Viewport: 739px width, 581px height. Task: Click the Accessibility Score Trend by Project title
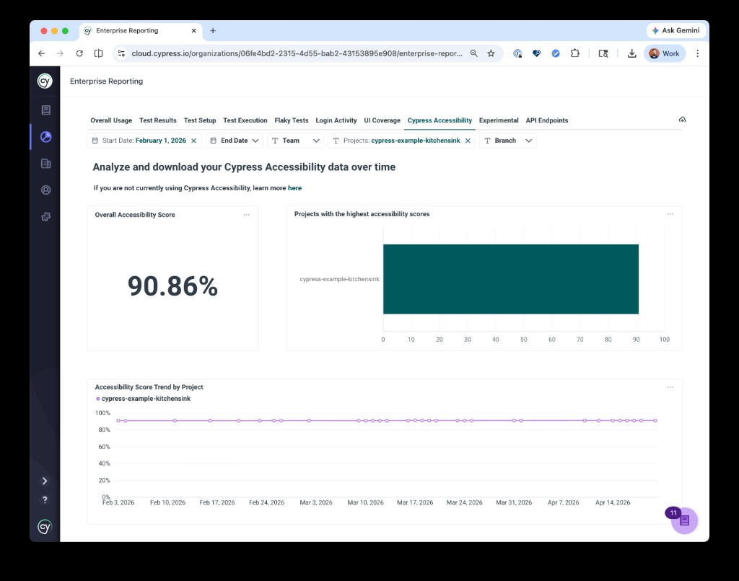[x=149, y=387]
